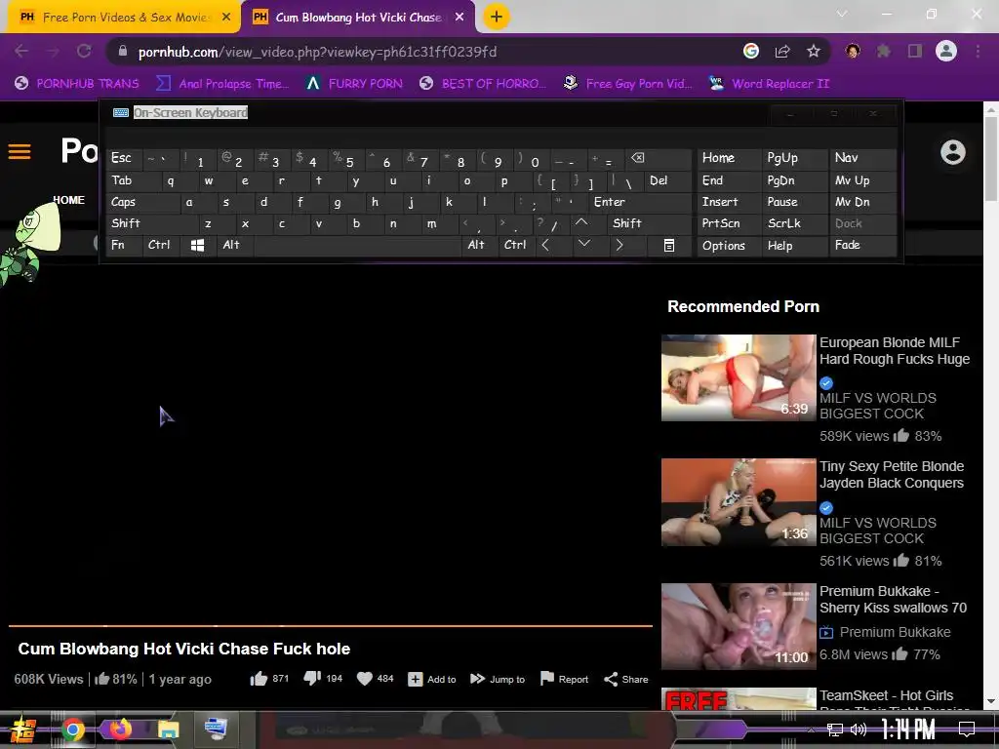Click the up arrow key on On-Screen Keyboard
The height and width of the screenshot is (749, 999).
[x=581, y=223]
